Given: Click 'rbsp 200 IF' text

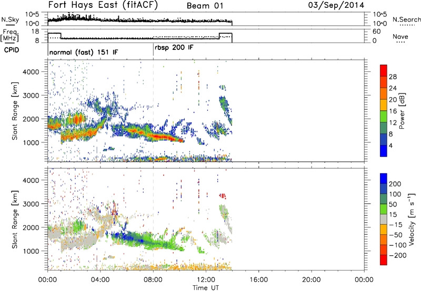Looking at the screenshot, I should (x=174, y=48).
